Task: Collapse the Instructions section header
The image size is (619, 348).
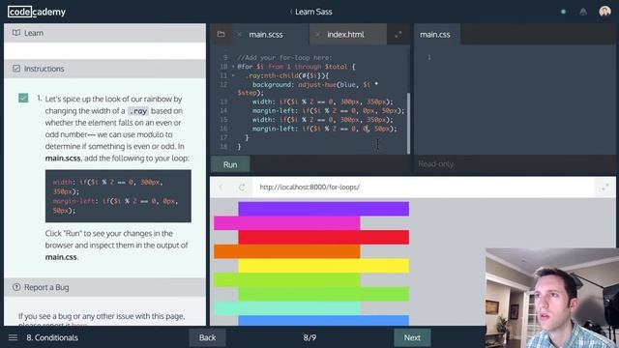Action: point(104,69)
